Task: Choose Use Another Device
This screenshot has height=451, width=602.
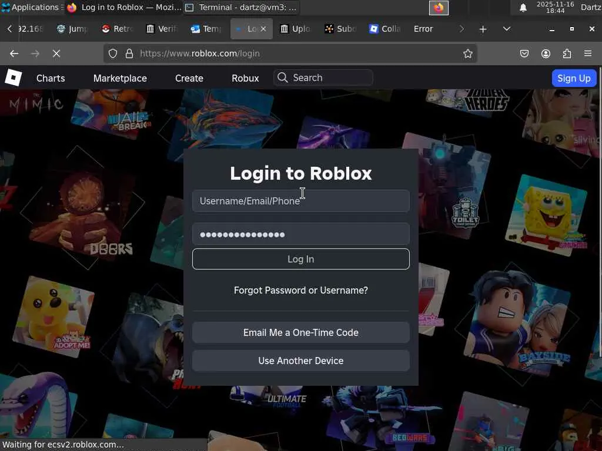Action: [x=301, y=361]
